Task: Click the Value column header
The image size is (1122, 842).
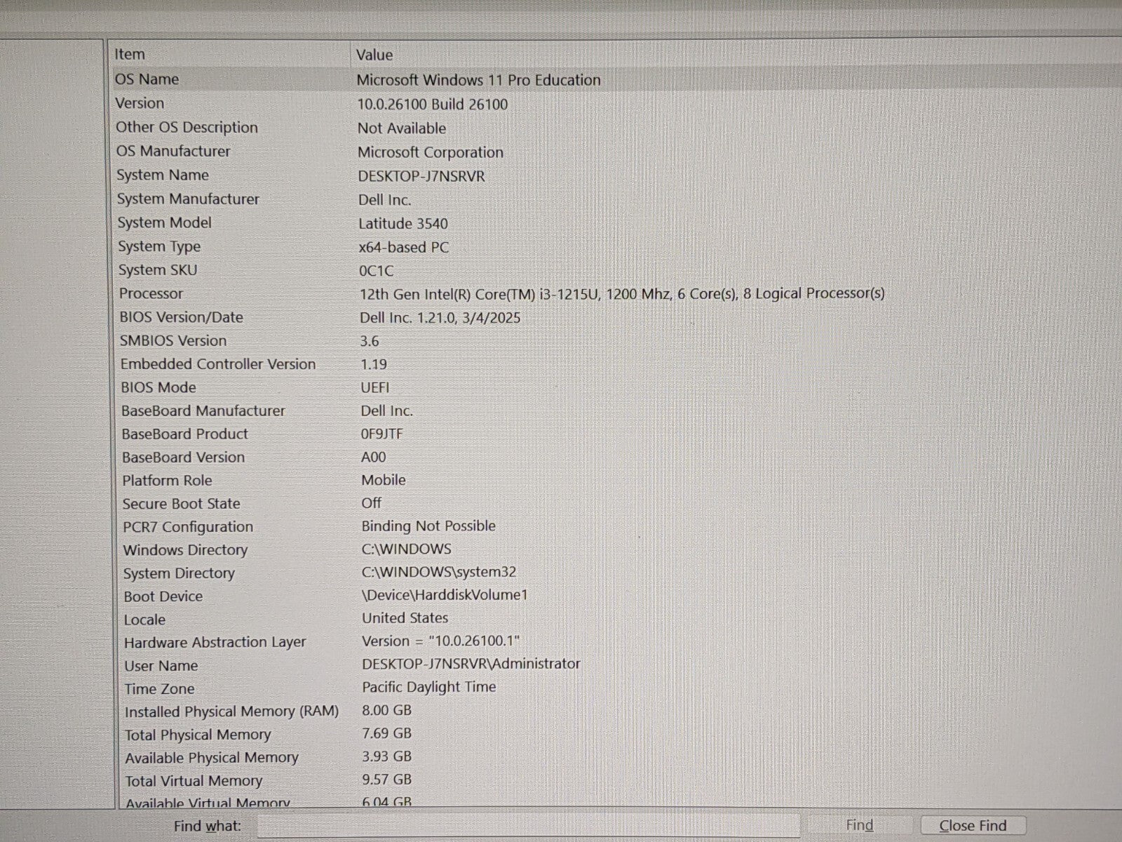Action: coord(374,55)
